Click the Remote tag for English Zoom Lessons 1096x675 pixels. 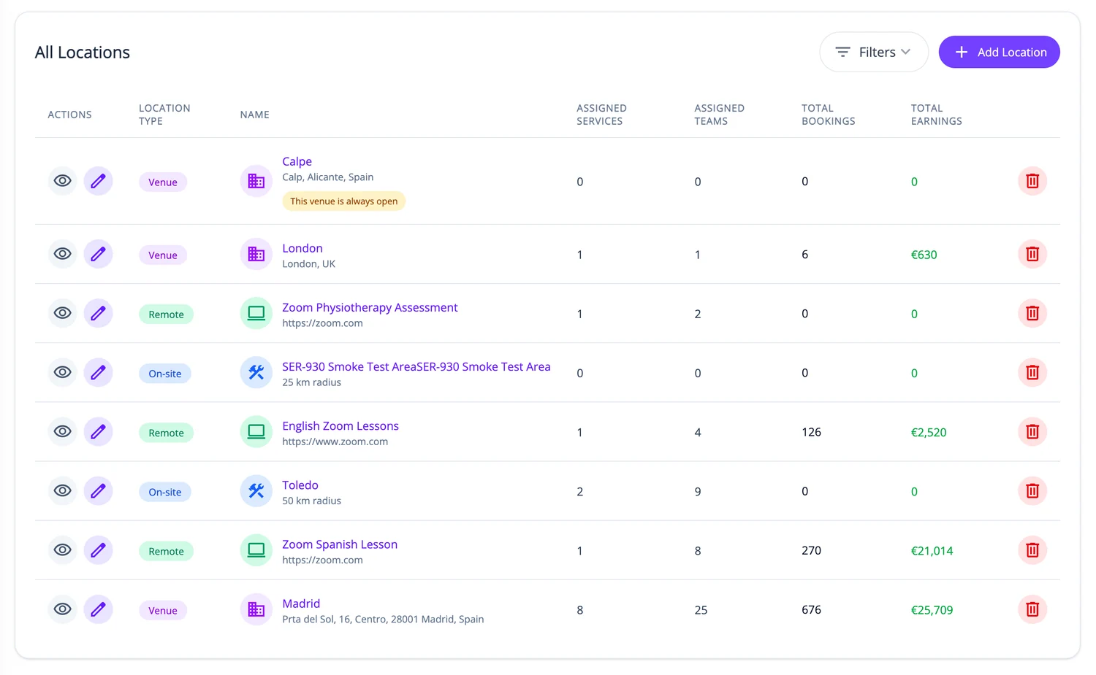[166, 433]
